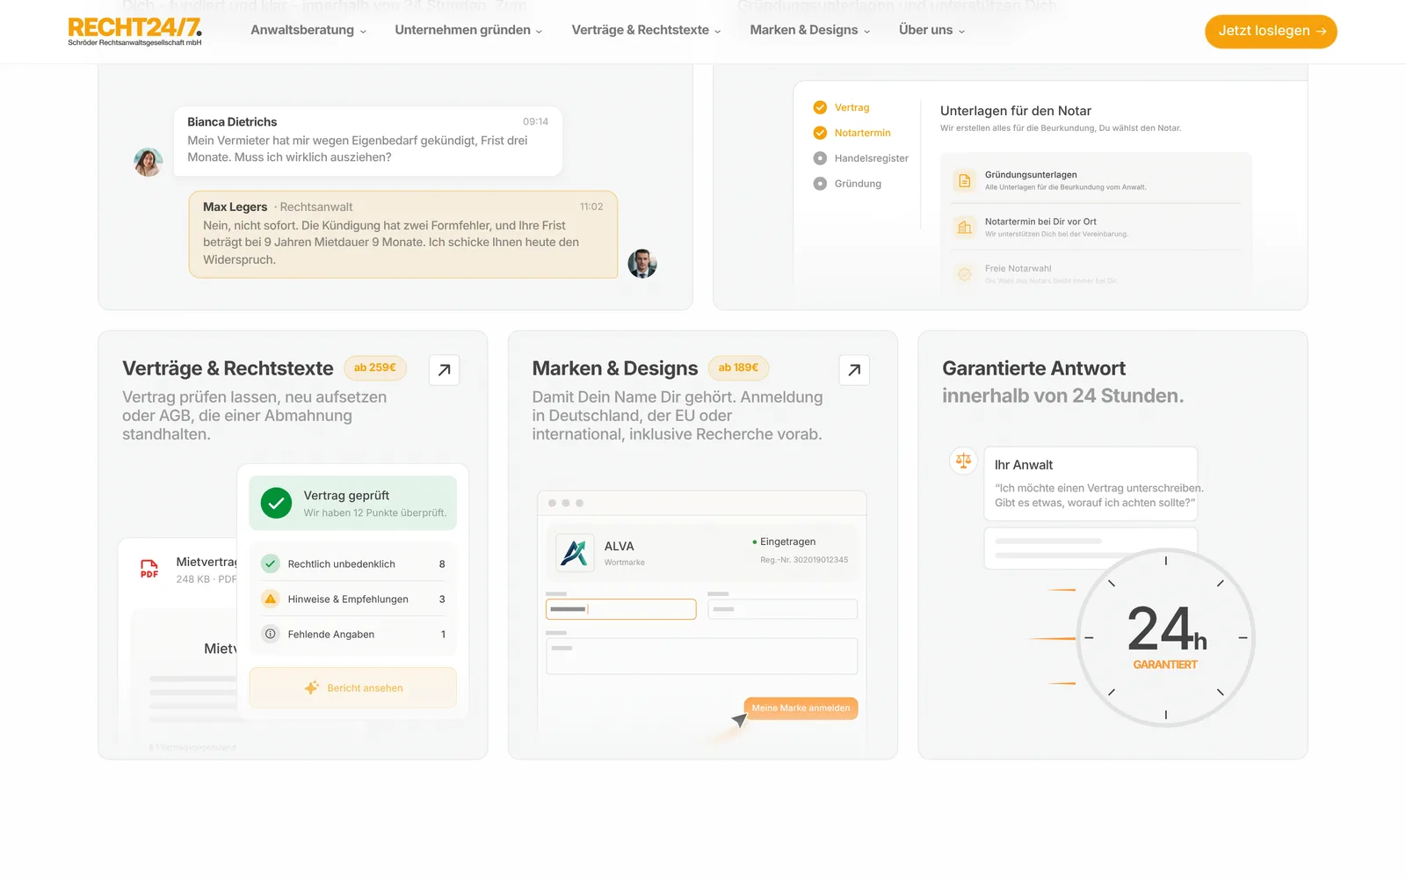Click the RECHT24/7 logo

pos(135,32)
